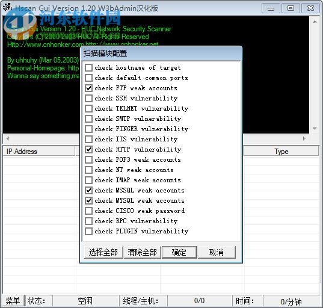
Task: Minimize the Hscan Gui window
Action: [271, 8]
